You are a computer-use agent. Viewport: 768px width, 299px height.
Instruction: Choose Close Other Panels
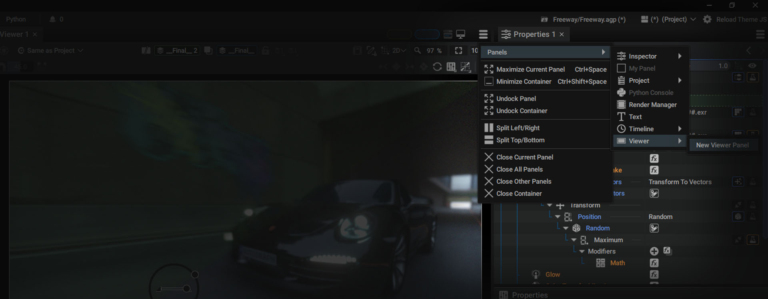pos(545,181)
